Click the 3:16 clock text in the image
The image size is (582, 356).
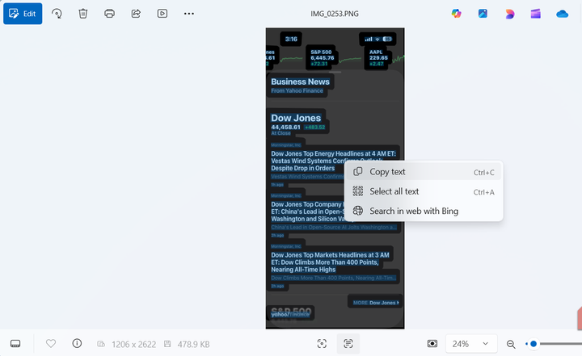click(x=291, y=39)
